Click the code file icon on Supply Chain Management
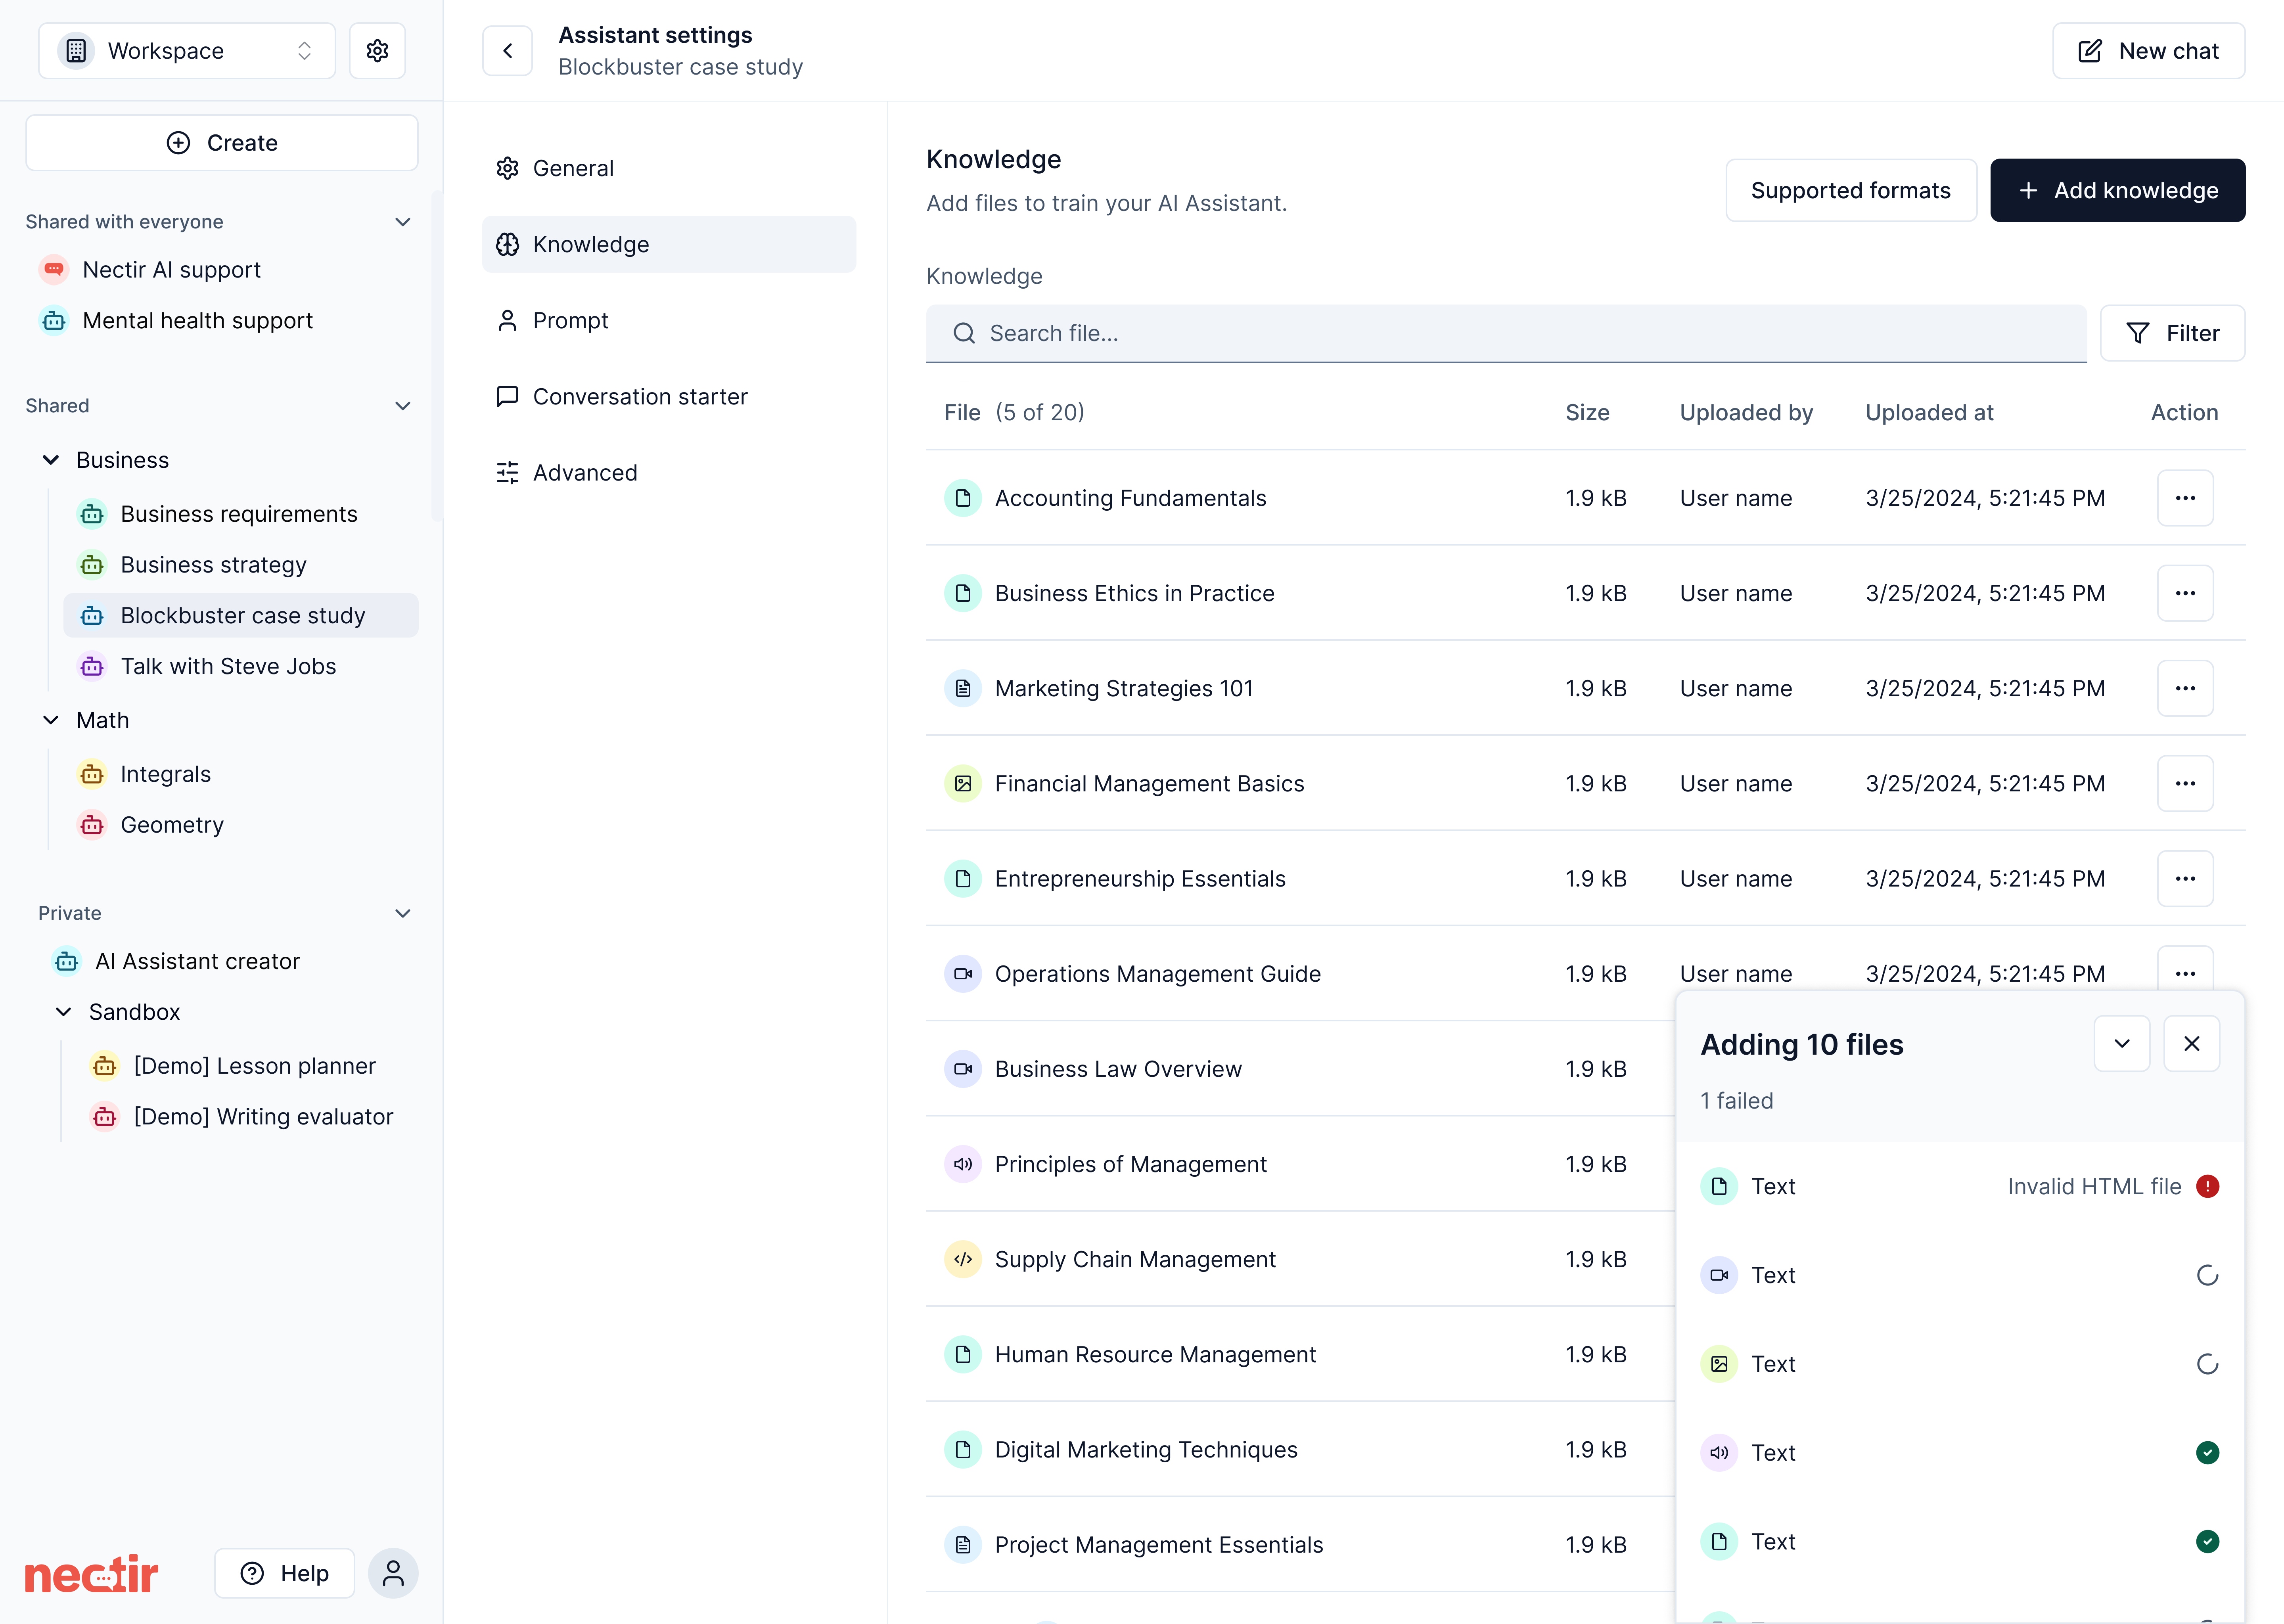Viewport: 2284px width, 1624px height. pyautogui.click(x=963, y=1259)
